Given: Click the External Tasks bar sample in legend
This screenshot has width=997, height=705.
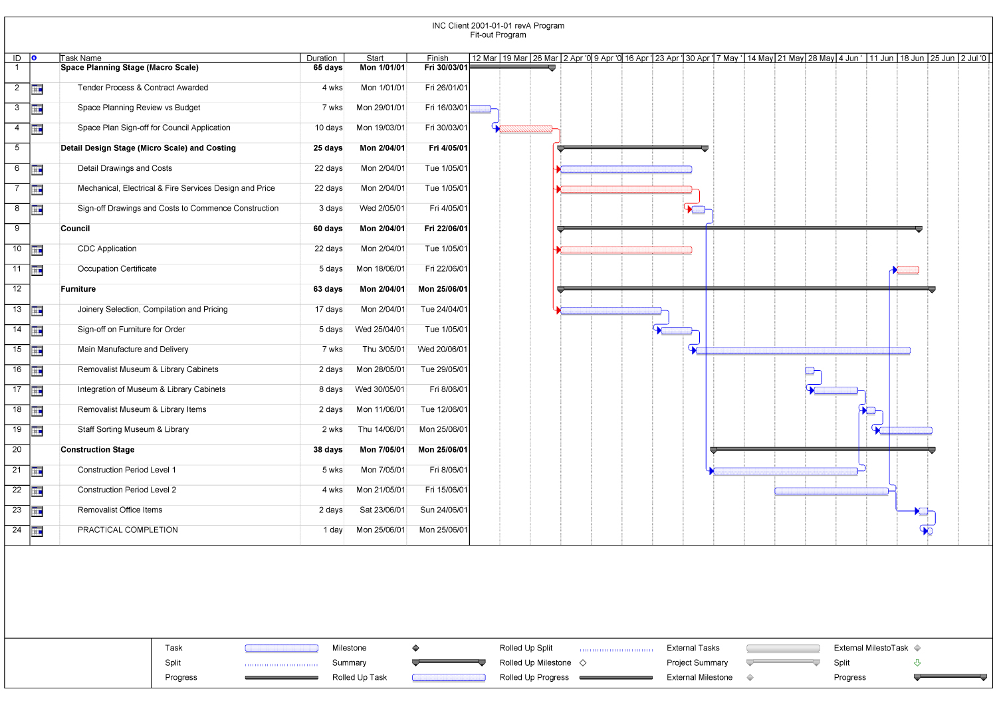Looking at the screenshot, I should 783,649.
